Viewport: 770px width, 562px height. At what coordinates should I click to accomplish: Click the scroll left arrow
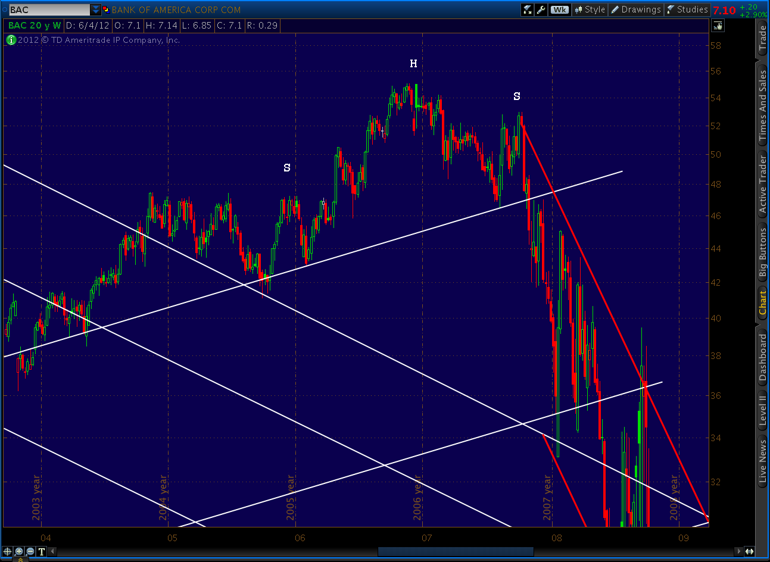[x=52, y=551]
